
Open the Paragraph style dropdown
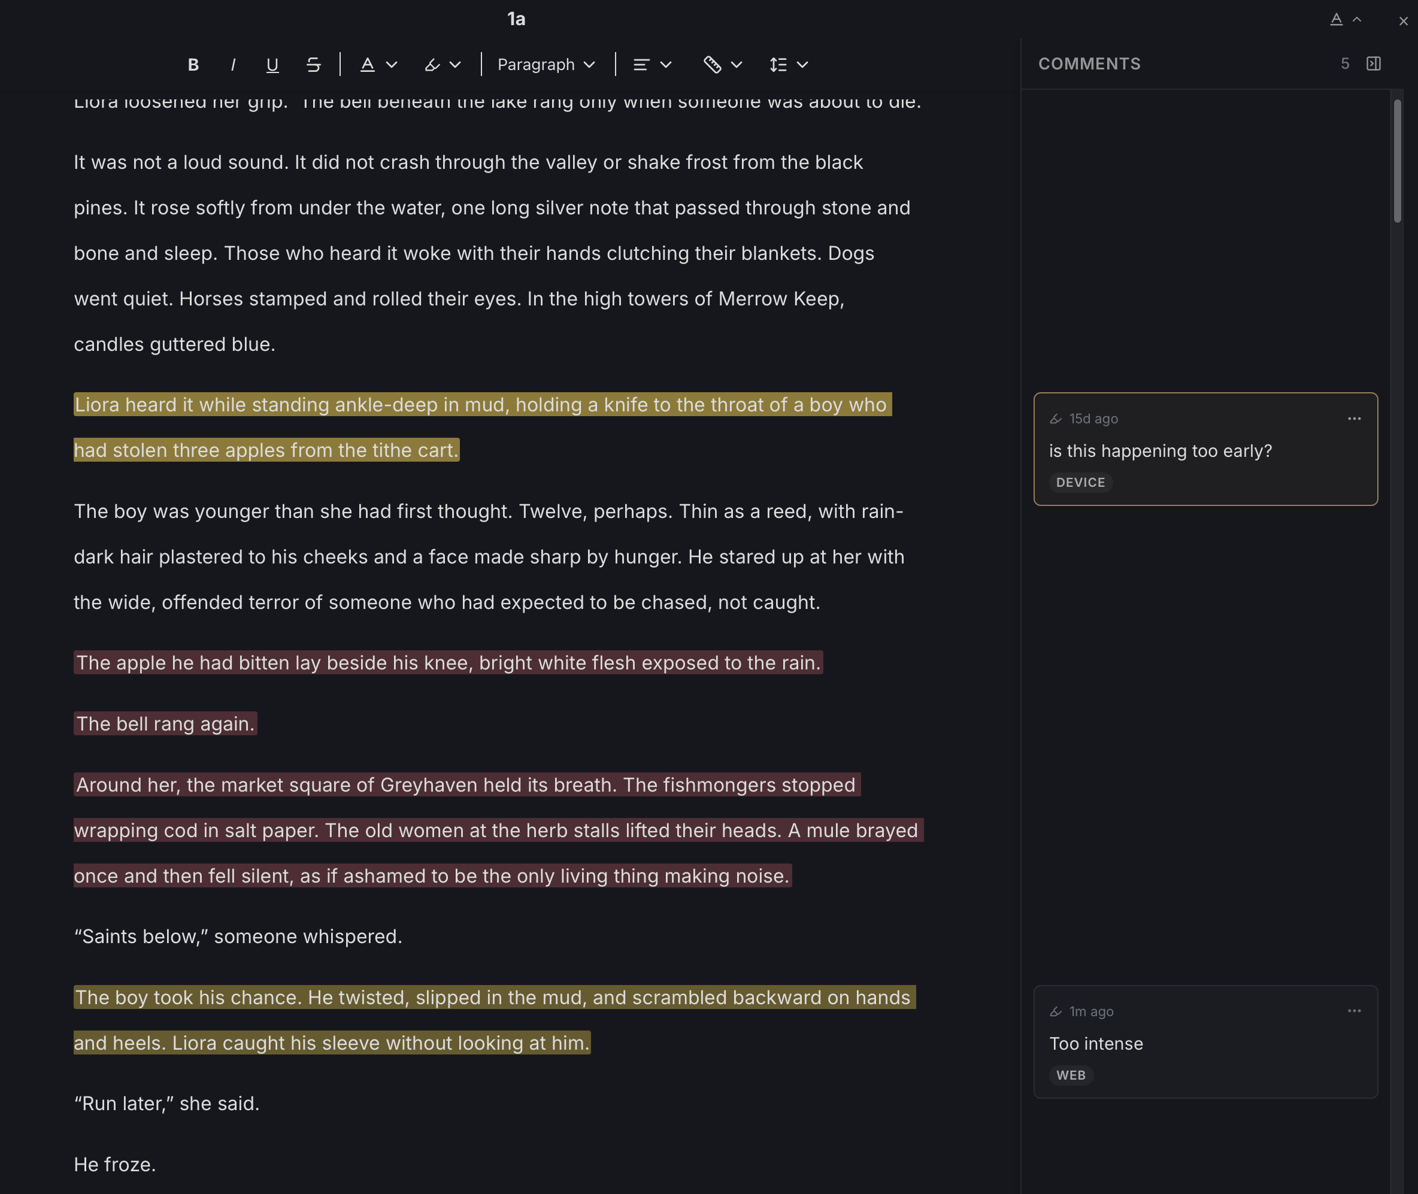click(546, 64)
